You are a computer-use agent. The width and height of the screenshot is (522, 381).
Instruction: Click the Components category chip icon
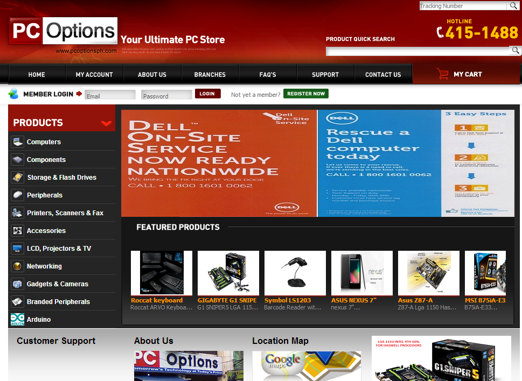[x=17, y=160]
